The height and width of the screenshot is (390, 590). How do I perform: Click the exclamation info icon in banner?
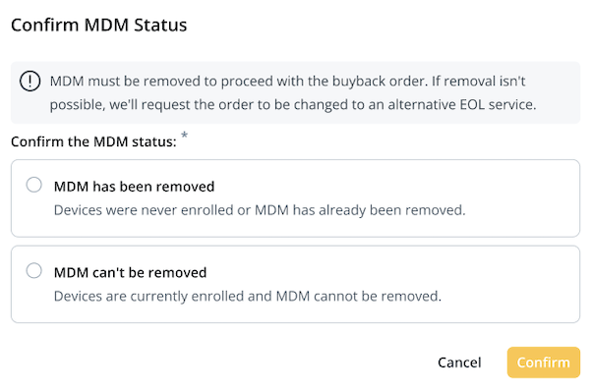point(29,81)
